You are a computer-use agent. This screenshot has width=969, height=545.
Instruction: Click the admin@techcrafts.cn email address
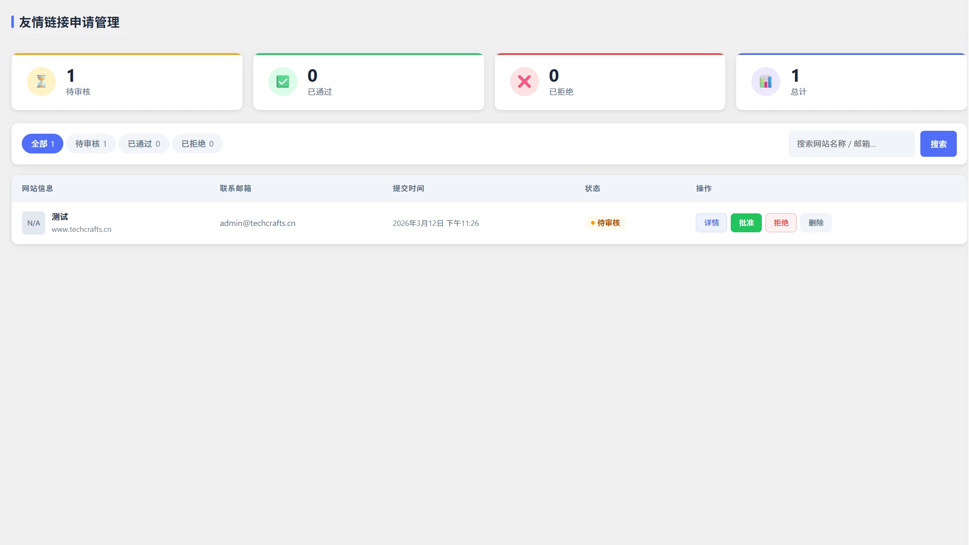coord(258,223)
